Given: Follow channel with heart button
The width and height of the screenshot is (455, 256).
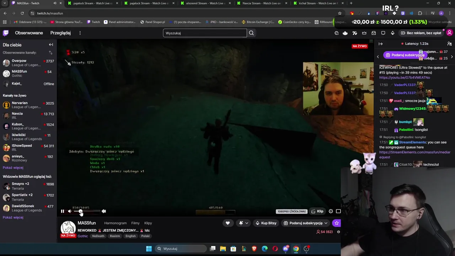Looking at the screenshot, I should point(228,223).
